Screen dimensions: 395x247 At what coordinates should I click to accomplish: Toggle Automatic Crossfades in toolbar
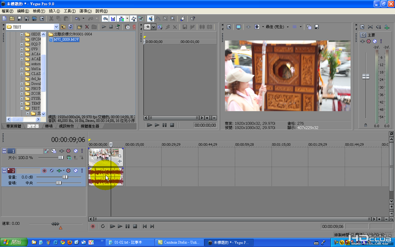[113, 19]
